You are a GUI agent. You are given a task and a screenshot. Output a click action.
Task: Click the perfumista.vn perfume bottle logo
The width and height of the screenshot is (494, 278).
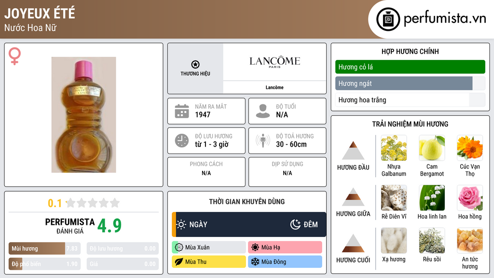point(387,19)
